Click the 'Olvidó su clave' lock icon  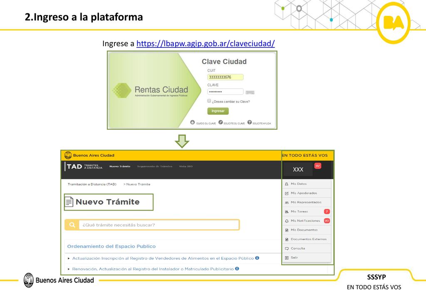(x=192, y=122)
